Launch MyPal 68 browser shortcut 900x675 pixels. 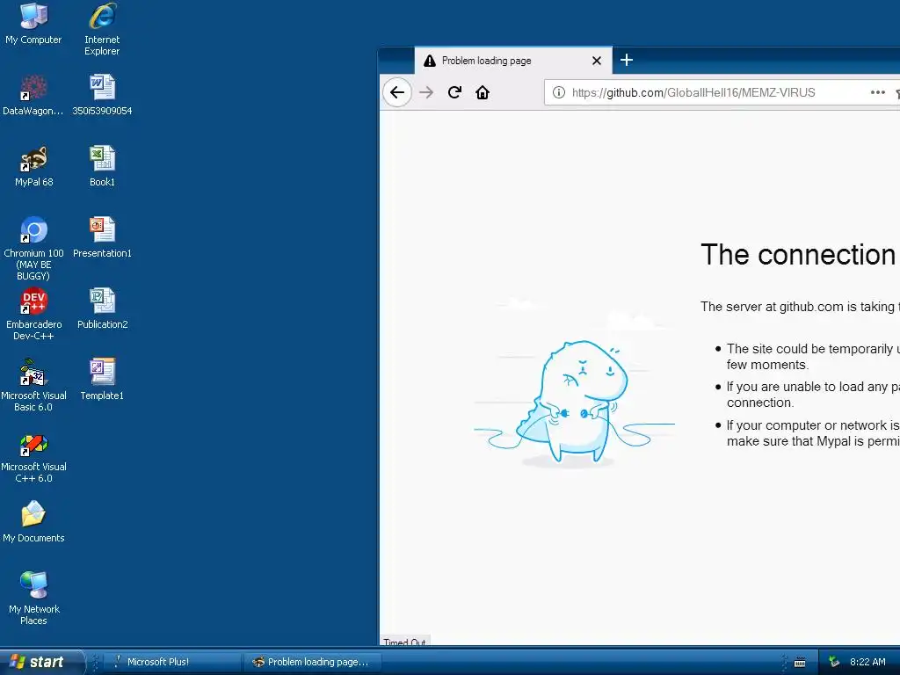point(34,166)
